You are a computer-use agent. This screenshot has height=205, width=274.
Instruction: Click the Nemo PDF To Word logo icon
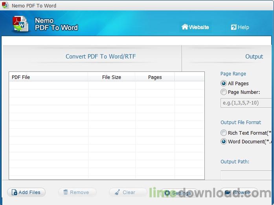(x=20, y=24)
